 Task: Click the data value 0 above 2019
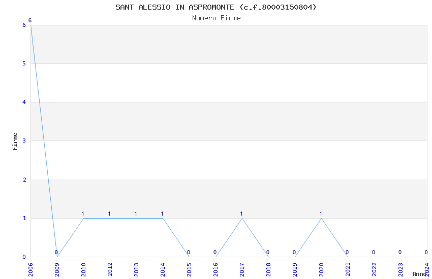tap(294, 252)
